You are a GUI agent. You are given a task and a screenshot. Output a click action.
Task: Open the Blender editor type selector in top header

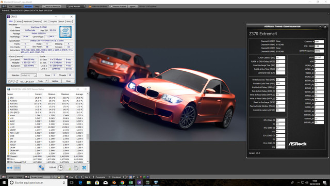[x=4, y=7]
